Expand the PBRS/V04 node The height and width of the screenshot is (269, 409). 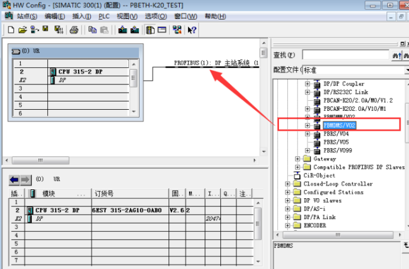pyautogui.click(x=307, y=134)
